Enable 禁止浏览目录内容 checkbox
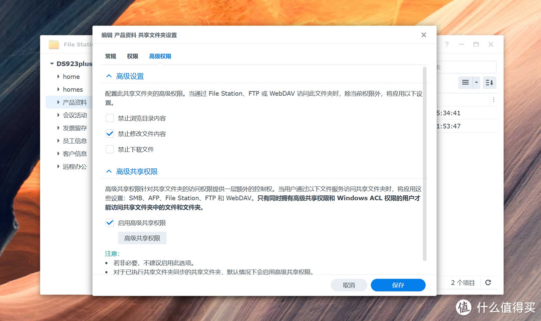The width and height of the screenshot is (541, 321). coord(109,118)
